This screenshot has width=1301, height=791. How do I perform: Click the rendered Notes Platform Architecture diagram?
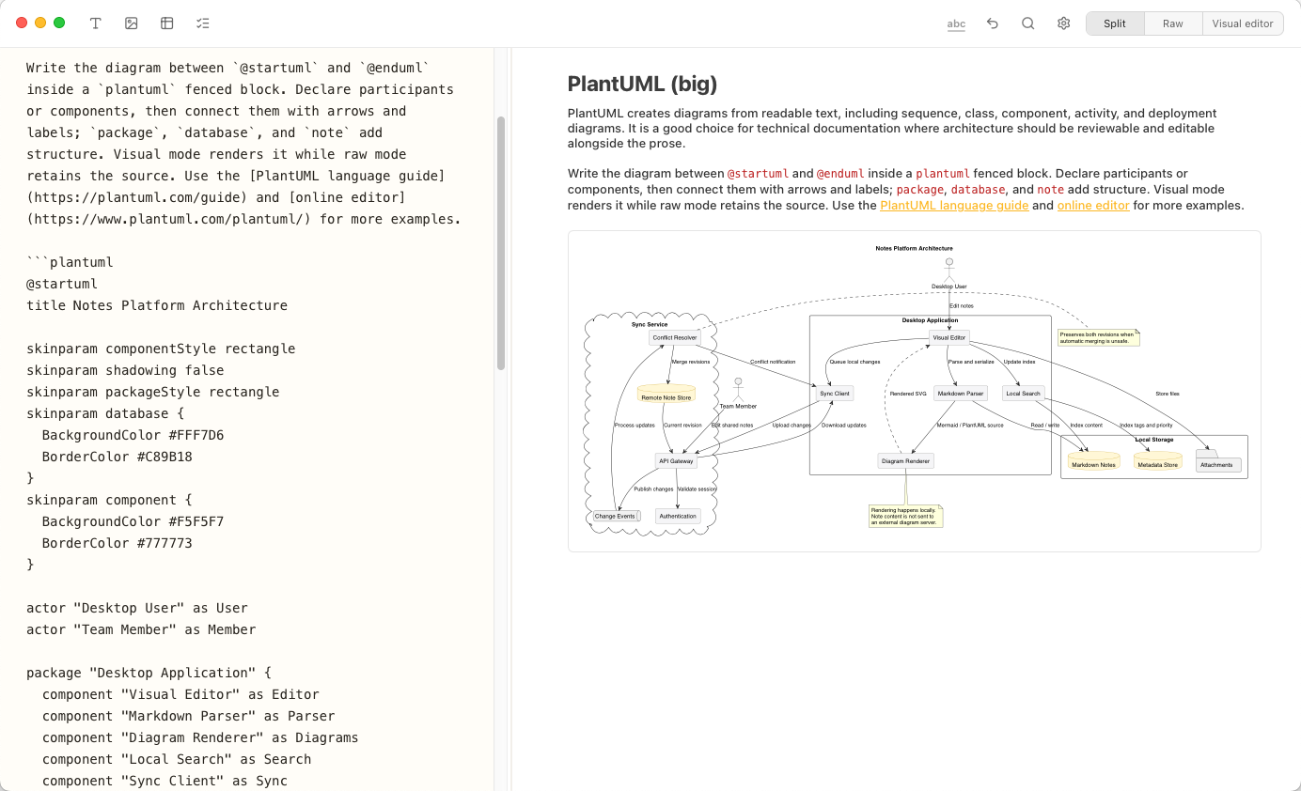(914, 391)
